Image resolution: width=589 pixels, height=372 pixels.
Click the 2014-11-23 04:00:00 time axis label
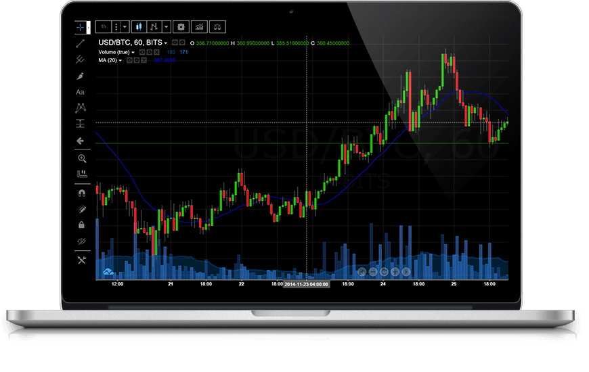click(306, 285)
